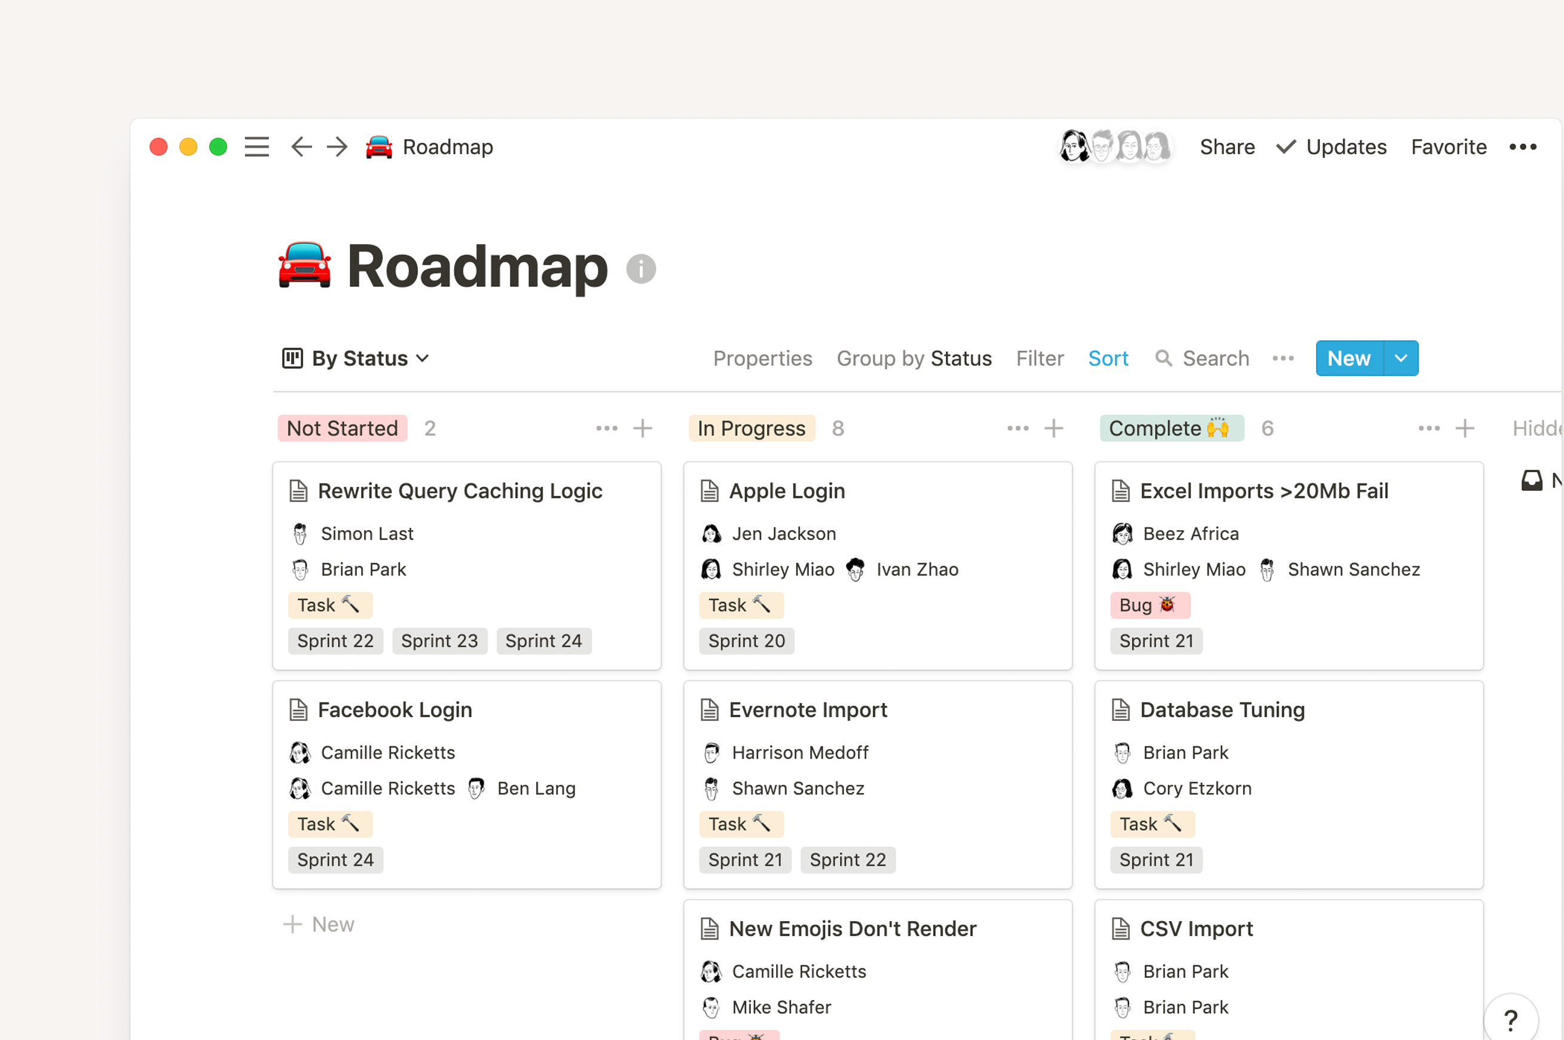Image resolution: width=1564 pixels, height=1040 pixels.
Task: Add a card to Complete column
Action: tap(1465, 429)
